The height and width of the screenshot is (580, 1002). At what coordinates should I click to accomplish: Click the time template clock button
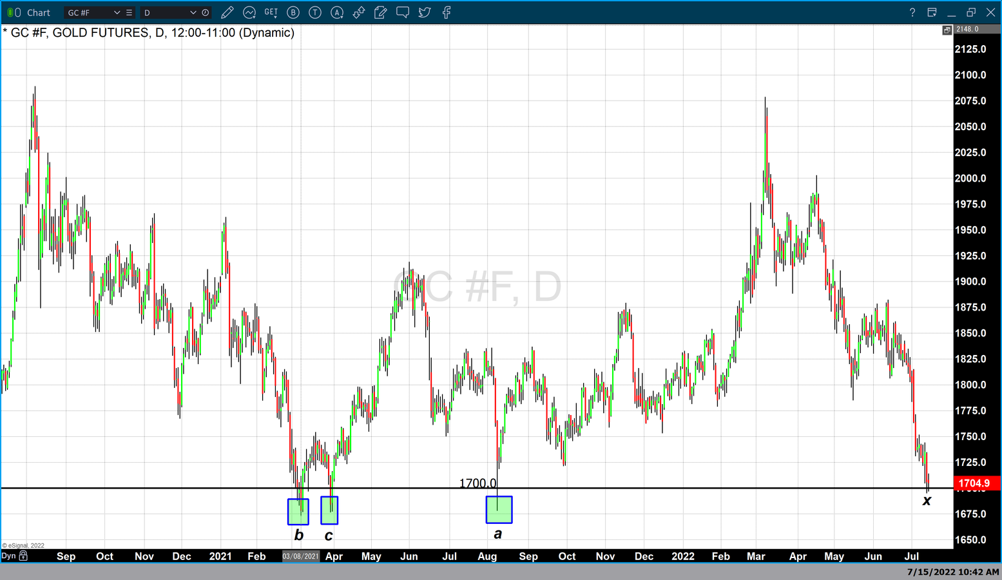tap(205, 12)
